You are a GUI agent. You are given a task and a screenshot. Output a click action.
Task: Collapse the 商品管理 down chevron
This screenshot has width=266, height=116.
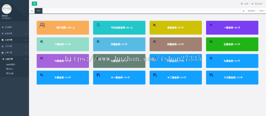(x=26, y=59)
